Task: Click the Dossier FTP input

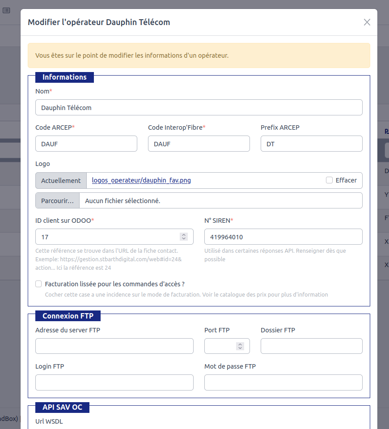Action: tap(311, 346)
